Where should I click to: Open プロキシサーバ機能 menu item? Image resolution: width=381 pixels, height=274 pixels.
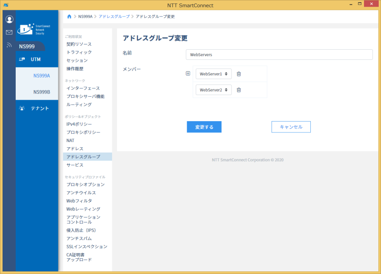coord(85,96)
